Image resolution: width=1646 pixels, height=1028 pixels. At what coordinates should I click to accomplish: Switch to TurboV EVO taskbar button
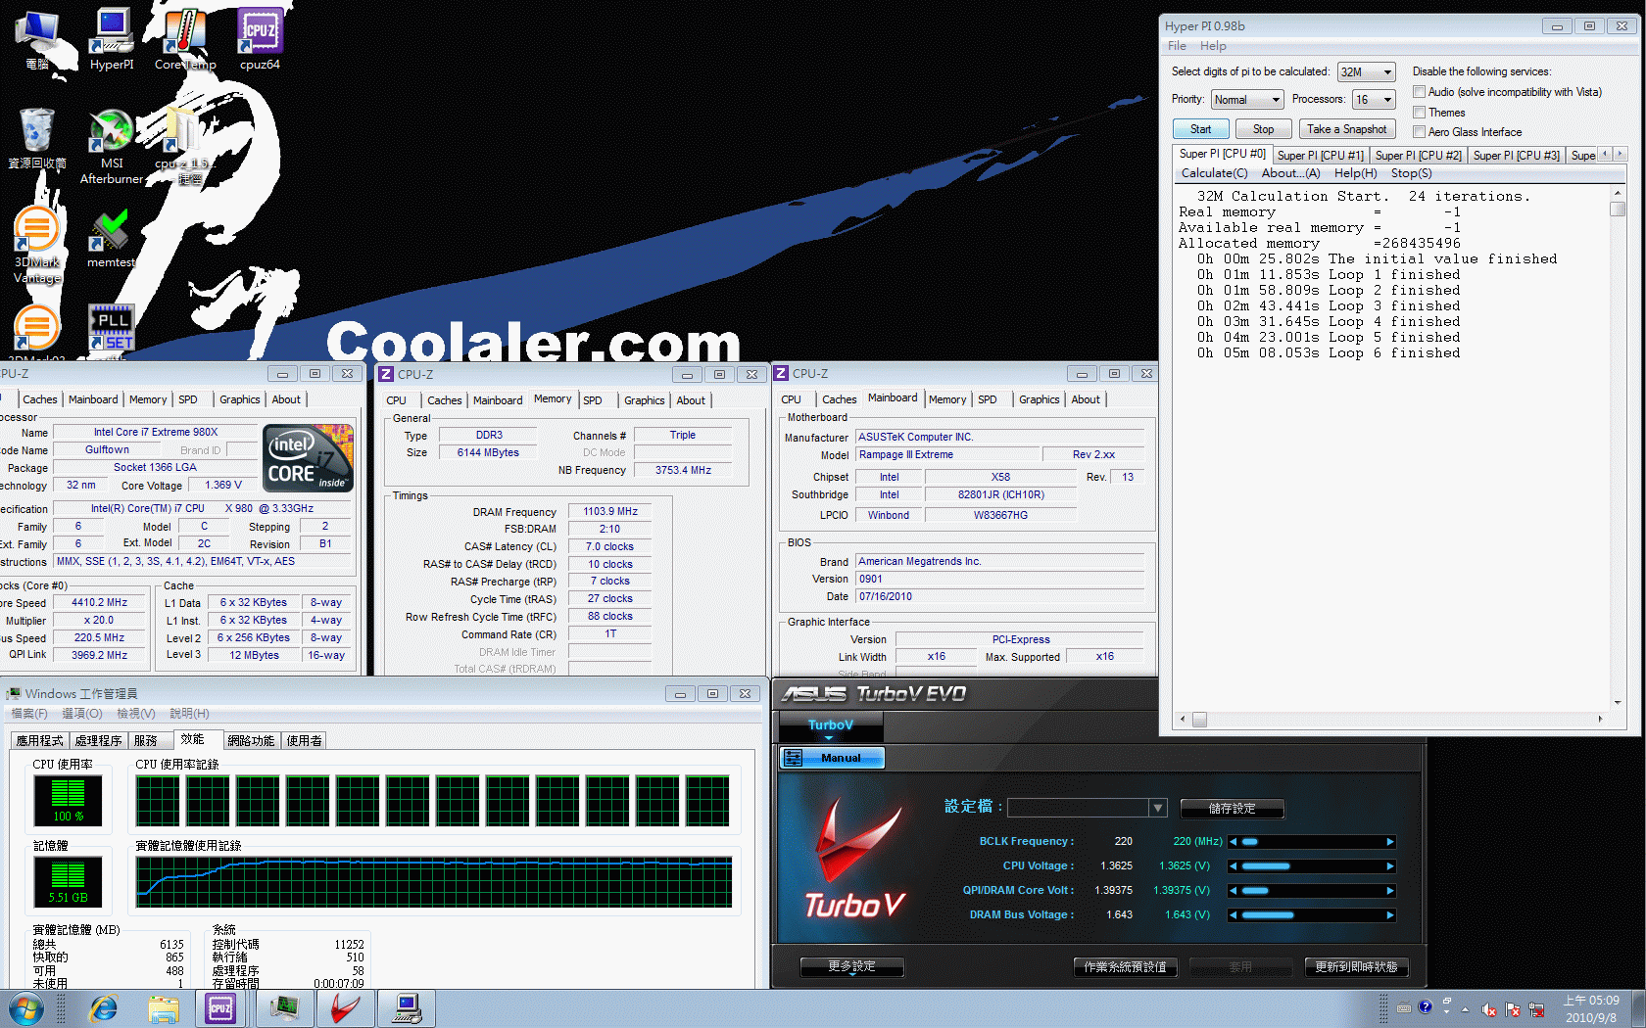pyautogui.click(x=345, y=1008)
